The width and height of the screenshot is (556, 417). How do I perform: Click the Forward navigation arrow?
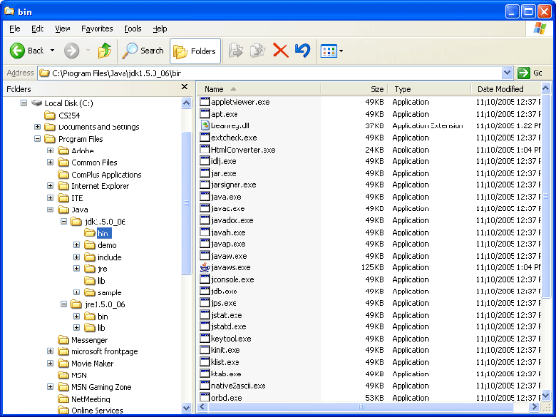point(71,51)
